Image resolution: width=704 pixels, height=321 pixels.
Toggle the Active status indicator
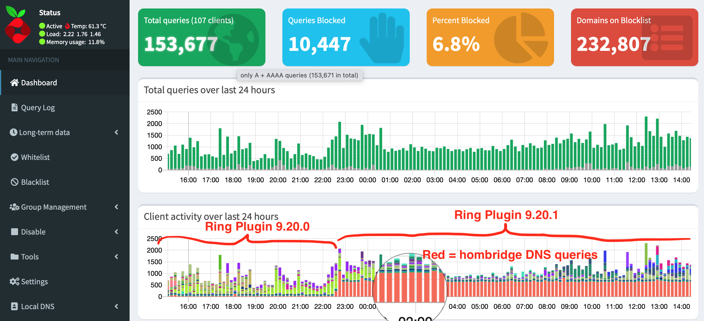42,26
